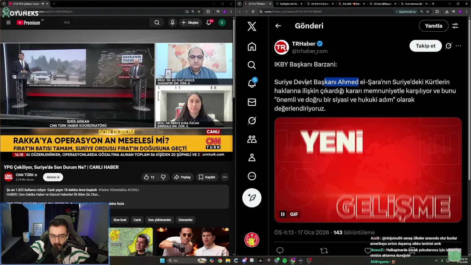Open the CNN TÜRK channel name link

[24, 175]
